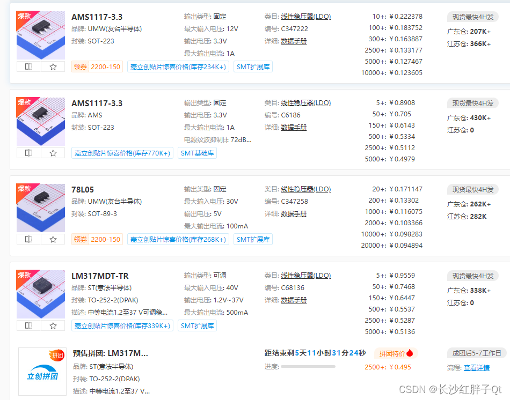Select price tier 20000+: ￥0.094894
The height and width of the screenshot is (400, 510).
(x=391, y=246)
